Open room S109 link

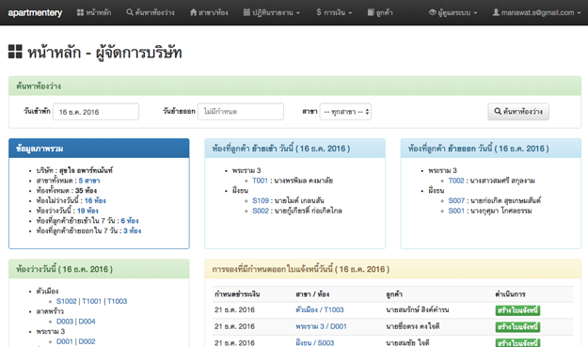point(261,200)
